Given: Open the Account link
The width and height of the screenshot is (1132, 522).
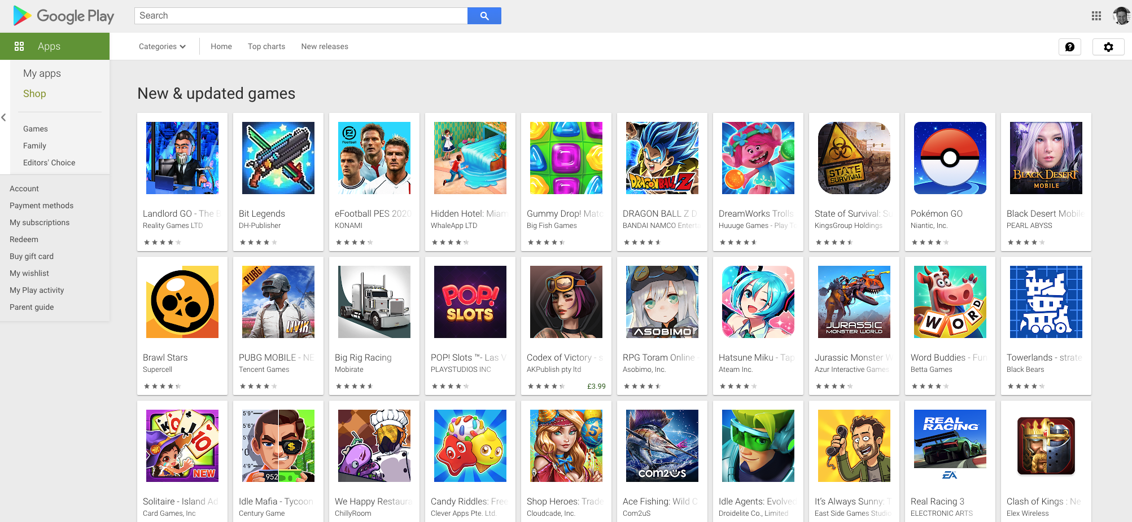Looking at the screenshot, I should 24,188.
